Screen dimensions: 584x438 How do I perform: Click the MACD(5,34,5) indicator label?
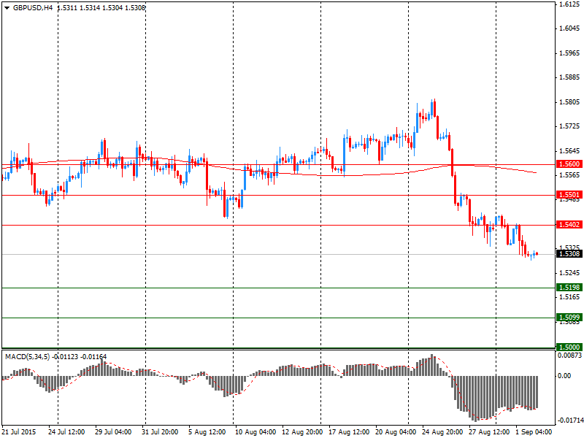27,357
